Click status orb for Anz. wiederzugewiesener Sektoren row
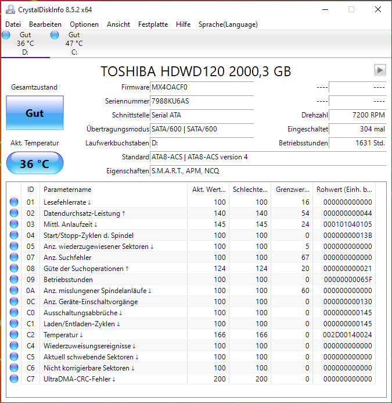Image resolution: width=392 pixels, height=403 pixels. pyautogui.click(x=14, y=246)
